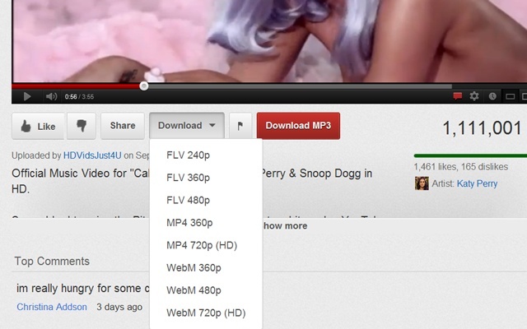The width and height of the screenshot is (527, 329).
Task: Toggle the red annotations icon in the player
Action: pos(457,96)
